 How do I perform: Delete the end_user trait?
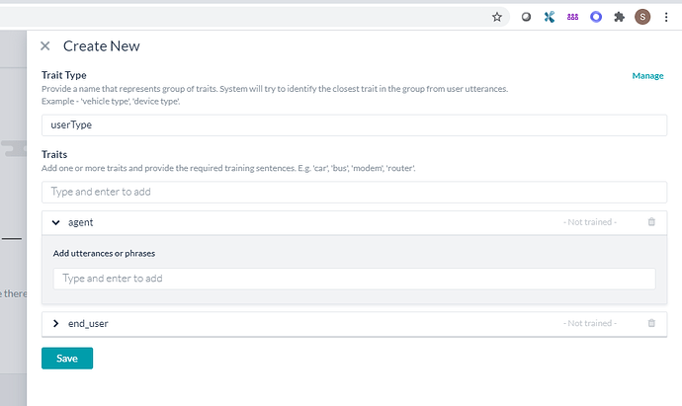(651, 323)
